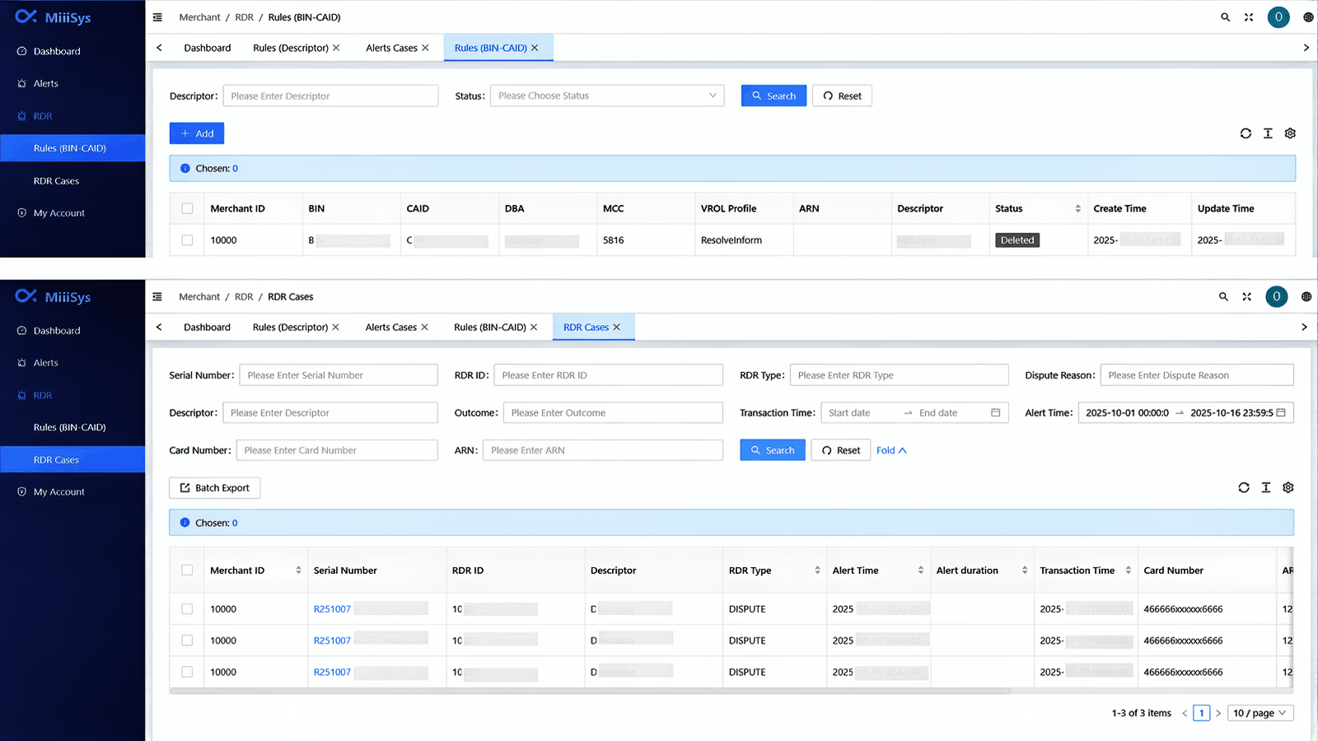Click the Deleted status badge
This screenshot has width=1318, height=741.
(x=1017, y=240)
